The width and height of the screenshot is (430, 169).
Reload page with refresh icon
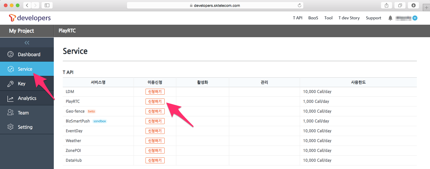click(x=299, y=5)
